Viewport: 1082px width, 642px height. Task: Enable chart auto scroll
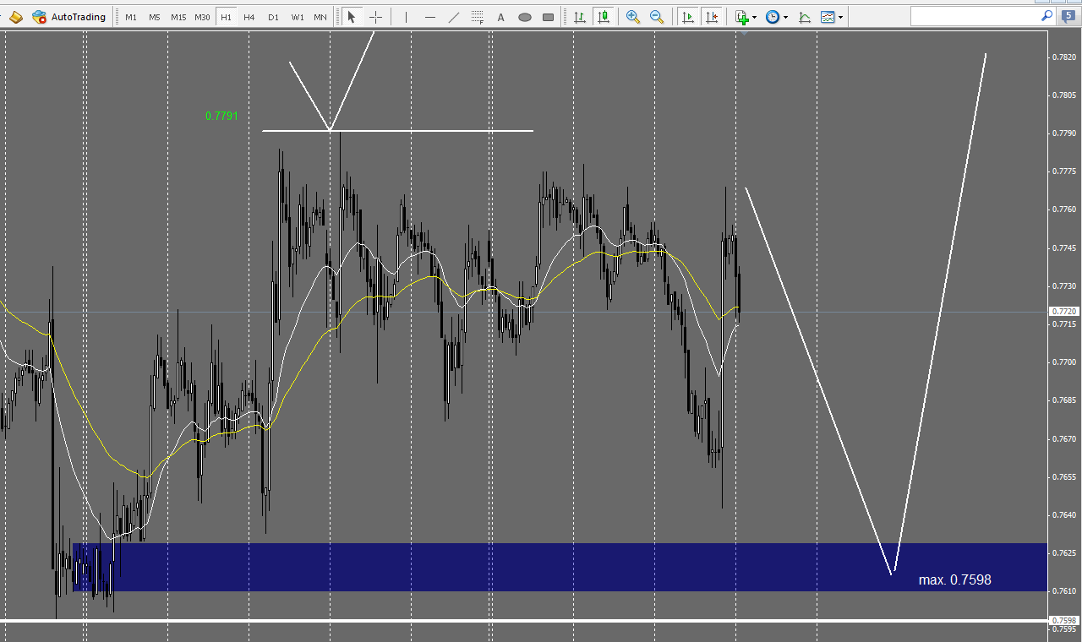coord(688,16)
